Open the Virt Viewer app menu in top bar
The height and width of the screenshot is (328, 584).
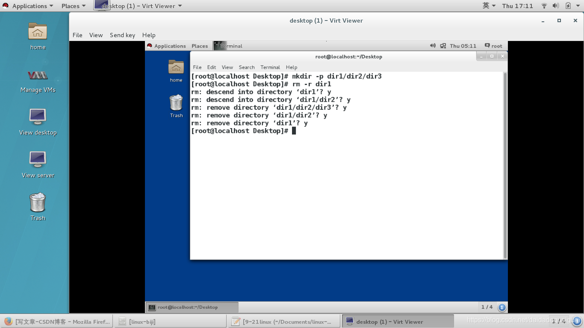click(138, 6)
